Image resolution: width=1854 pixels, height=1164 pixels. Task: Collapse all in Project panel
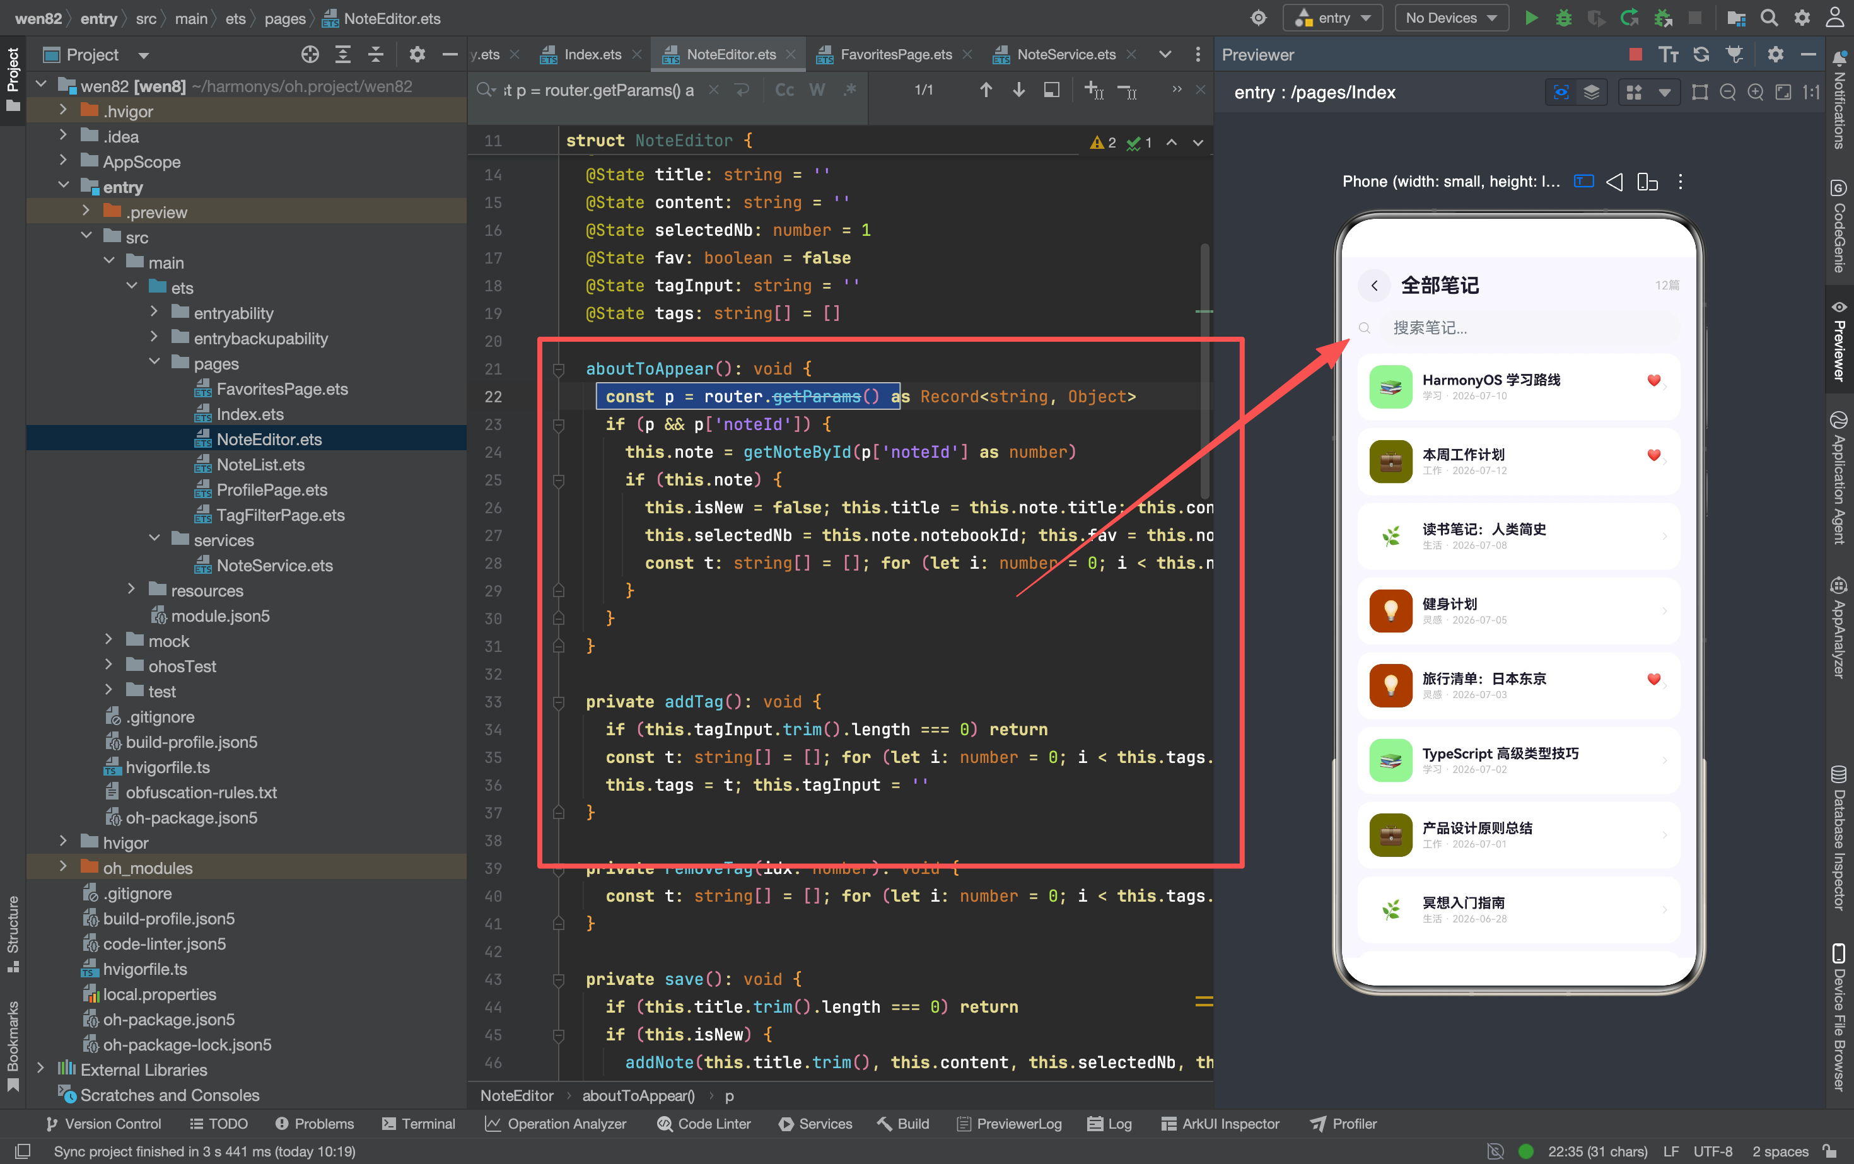(376, 54)
